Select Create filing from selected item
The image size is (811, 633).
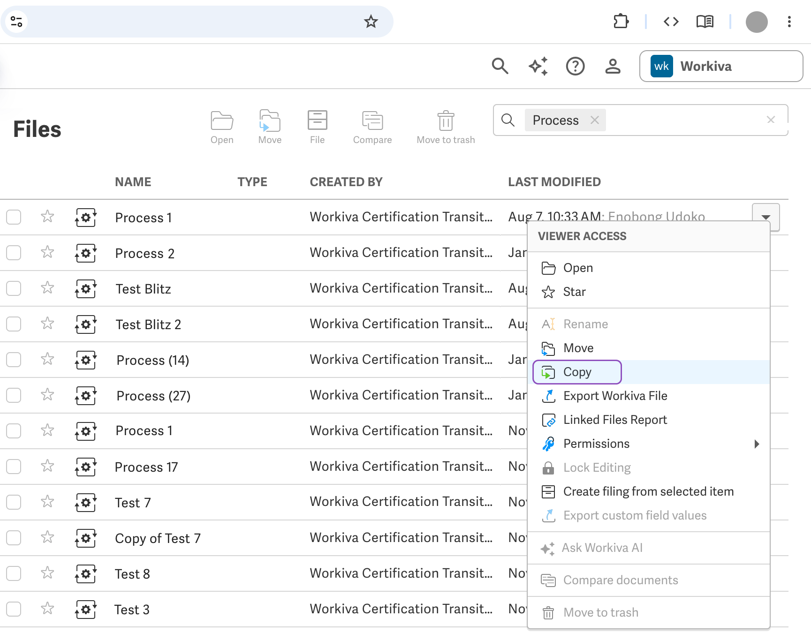(649, 491)
